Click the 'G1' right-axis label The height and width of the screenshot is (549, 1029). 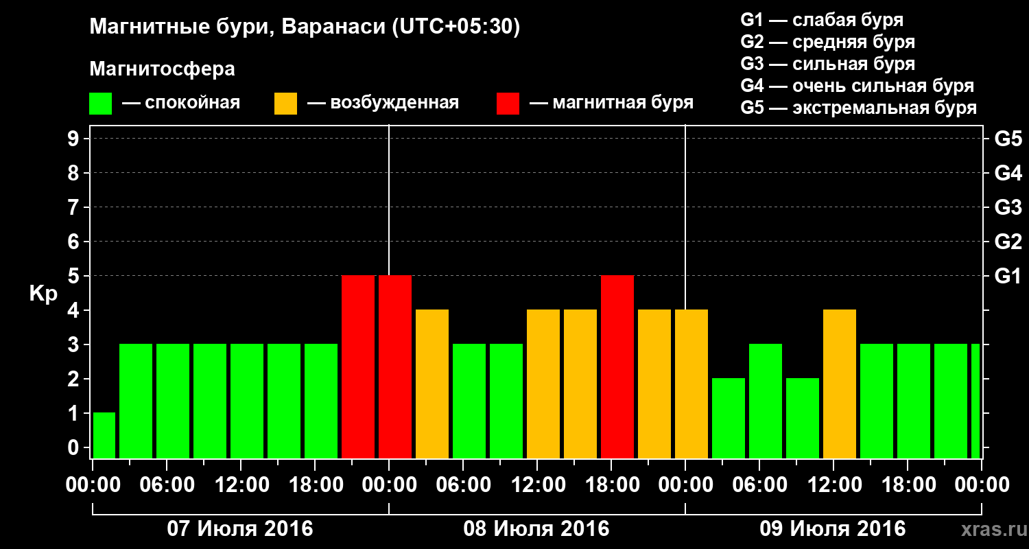[1008, 276]
